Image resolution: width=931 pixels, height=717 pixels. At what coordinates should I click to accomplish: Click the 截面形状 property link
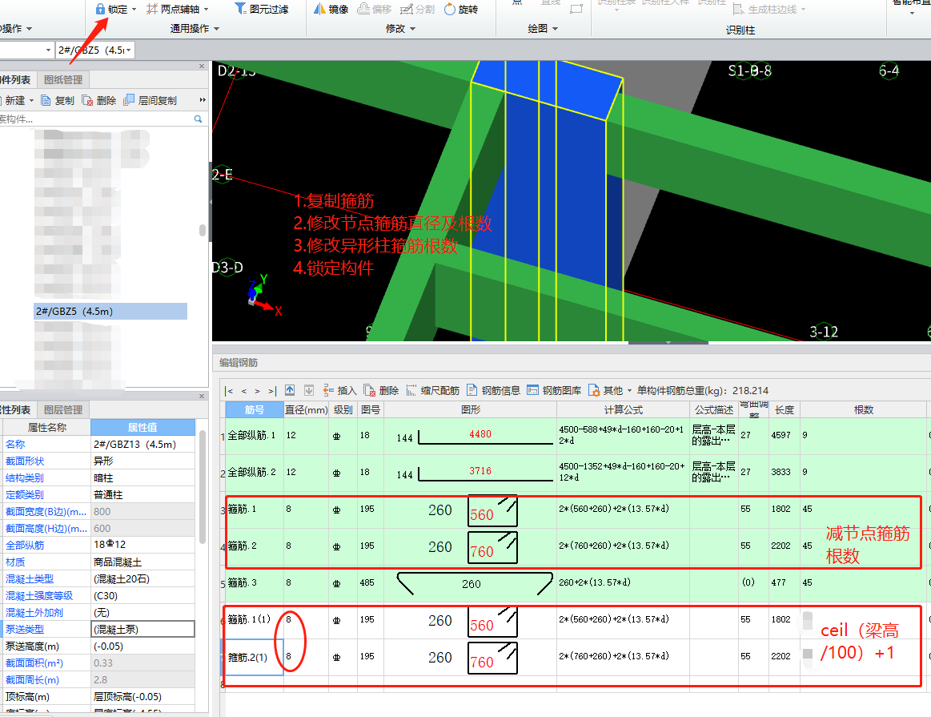point(25,461)
